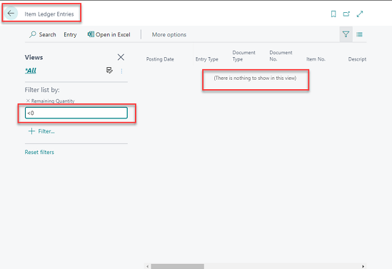Click the Item Ledger Entries page title
The height and width of the screenshot is (269, 392).
(49, 14)
